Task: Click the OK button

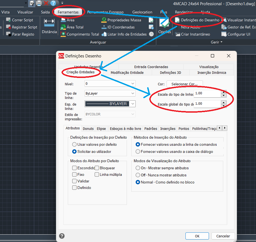Action: [197, 236]
